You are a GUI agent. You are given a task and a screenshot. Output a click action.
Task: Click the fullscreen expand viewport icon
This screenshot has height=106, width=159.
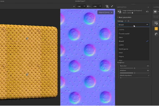tap(112, 6)
